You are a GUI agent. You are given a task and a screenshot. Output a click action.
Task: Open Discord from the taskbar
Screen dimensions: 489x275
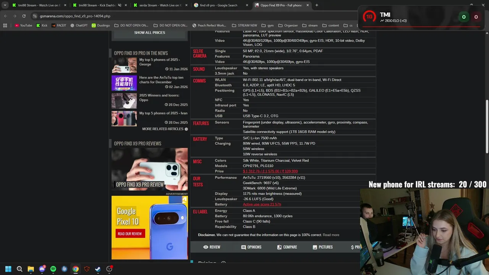42,269
